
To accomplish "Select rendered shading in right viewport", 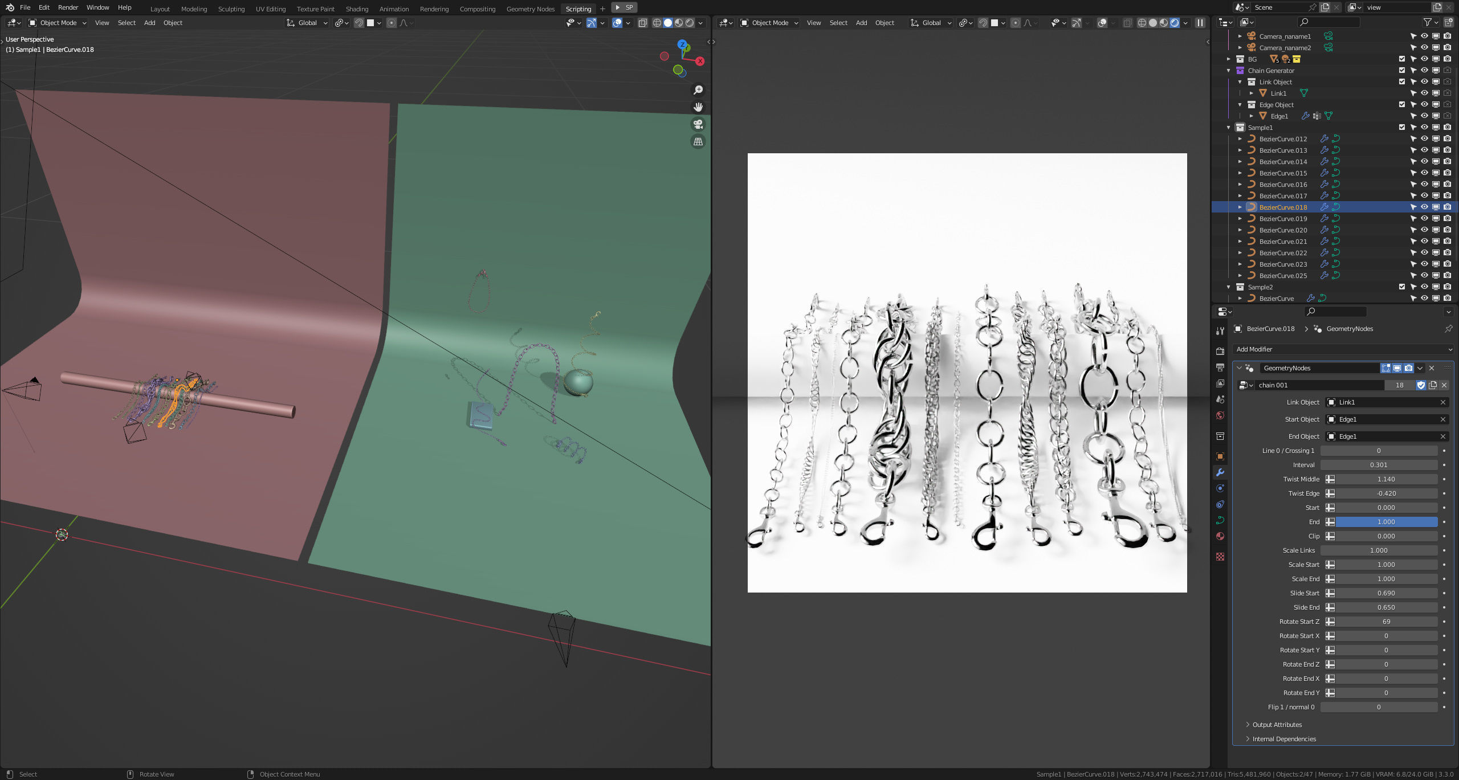I will click(1175, 23).
